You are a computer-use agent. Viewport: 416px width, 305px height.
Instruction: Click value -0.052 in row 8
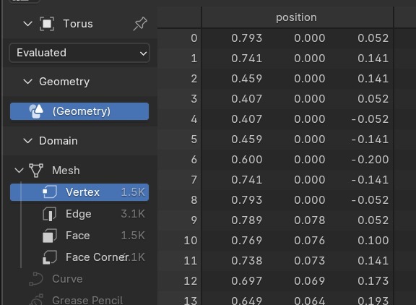(x=370, y=200)
